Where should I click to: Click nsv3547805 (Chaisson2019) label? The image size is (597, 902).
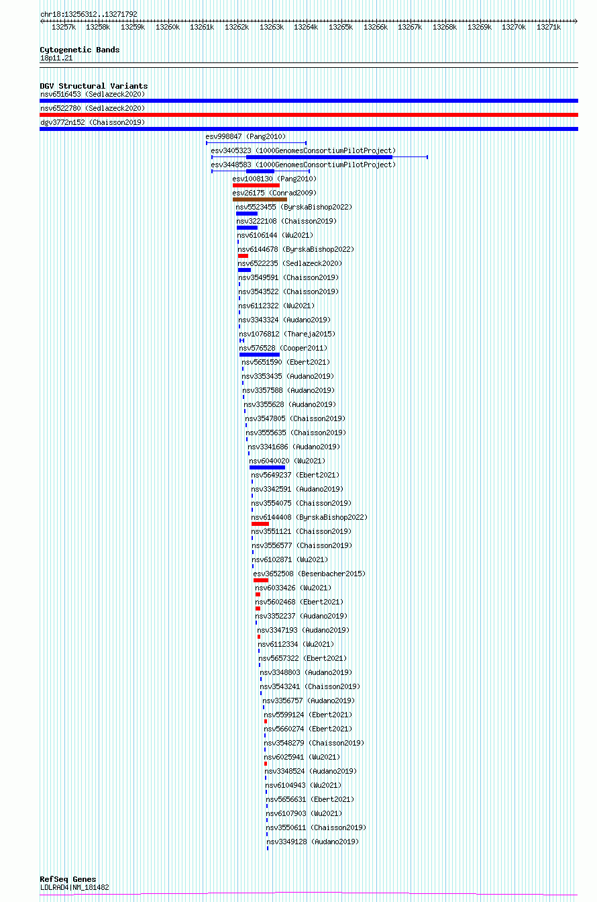295,418
